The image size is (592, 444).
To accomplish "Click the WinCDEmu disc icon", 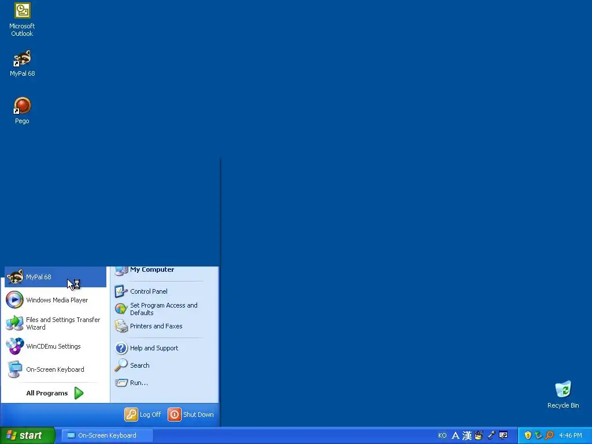I will tap(14, 346).
